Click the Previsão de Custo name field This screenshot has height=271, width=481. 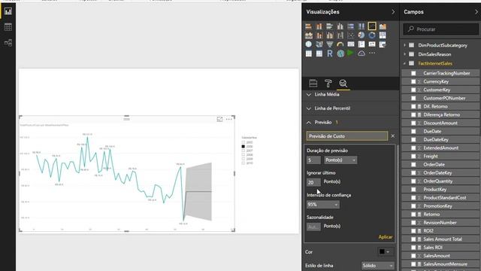tap(347, 136)
